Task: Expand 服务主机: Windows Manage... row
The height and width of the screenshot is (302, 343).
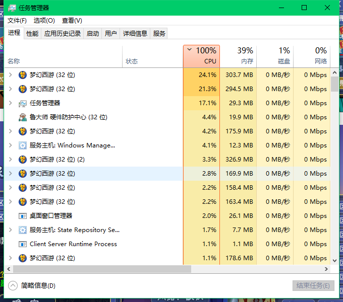Action: point(10,145)
